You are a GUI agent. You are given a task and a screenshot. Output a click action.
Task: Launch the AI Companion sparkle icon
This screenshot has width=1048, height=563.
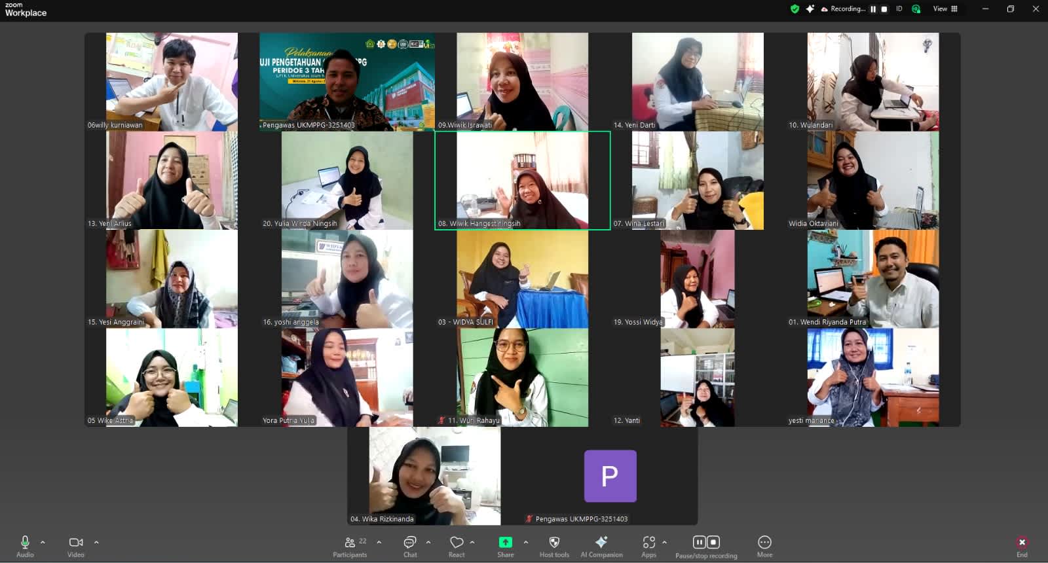[601, 541]
